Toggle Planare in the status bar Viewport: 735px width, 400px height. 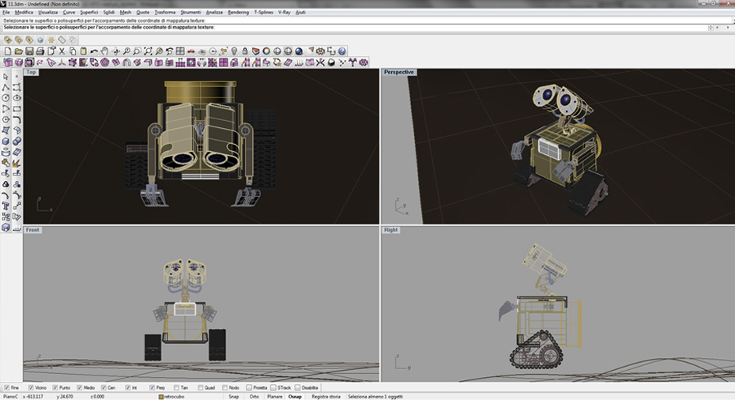275,397
